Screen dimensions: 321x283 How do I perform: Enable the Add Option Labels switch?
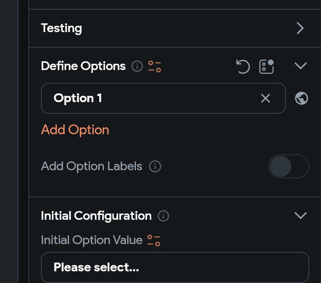(x=288, y=166)
